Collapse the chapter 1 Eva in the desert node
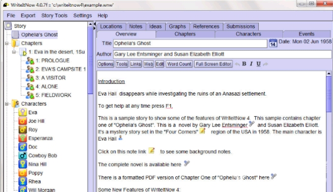 tap(14, 52)
